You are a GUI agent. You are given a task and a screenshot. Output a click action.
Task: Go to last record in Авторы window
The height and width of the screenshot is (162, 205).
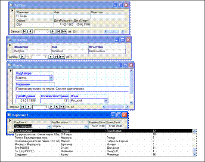click(x=59, y=31)
